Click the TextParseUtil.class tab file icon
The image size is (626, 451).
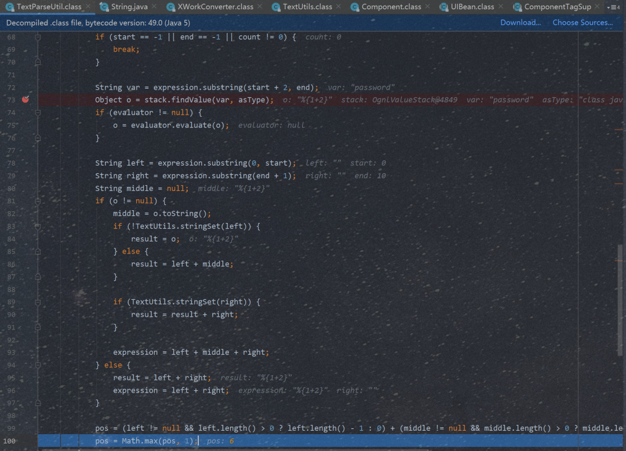pos(10,7)
